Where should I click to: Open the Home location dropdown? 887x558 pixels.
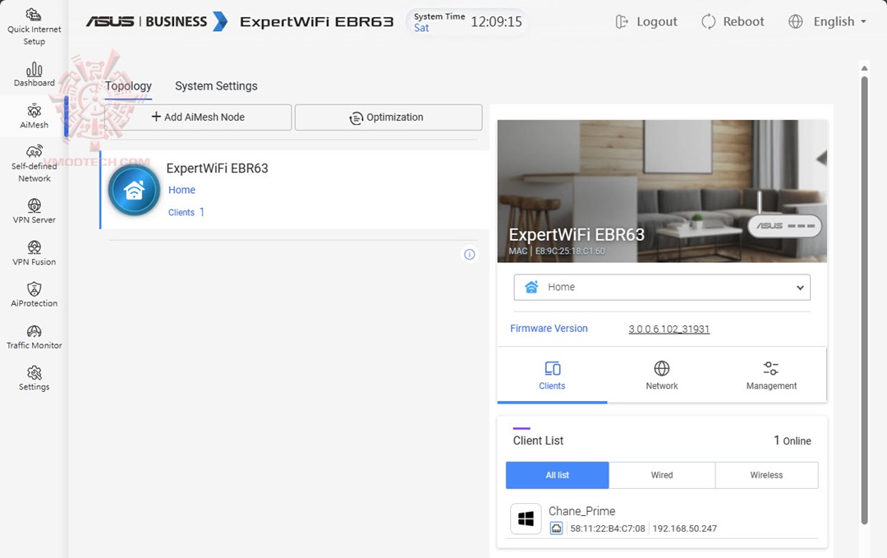coord(662,287)
